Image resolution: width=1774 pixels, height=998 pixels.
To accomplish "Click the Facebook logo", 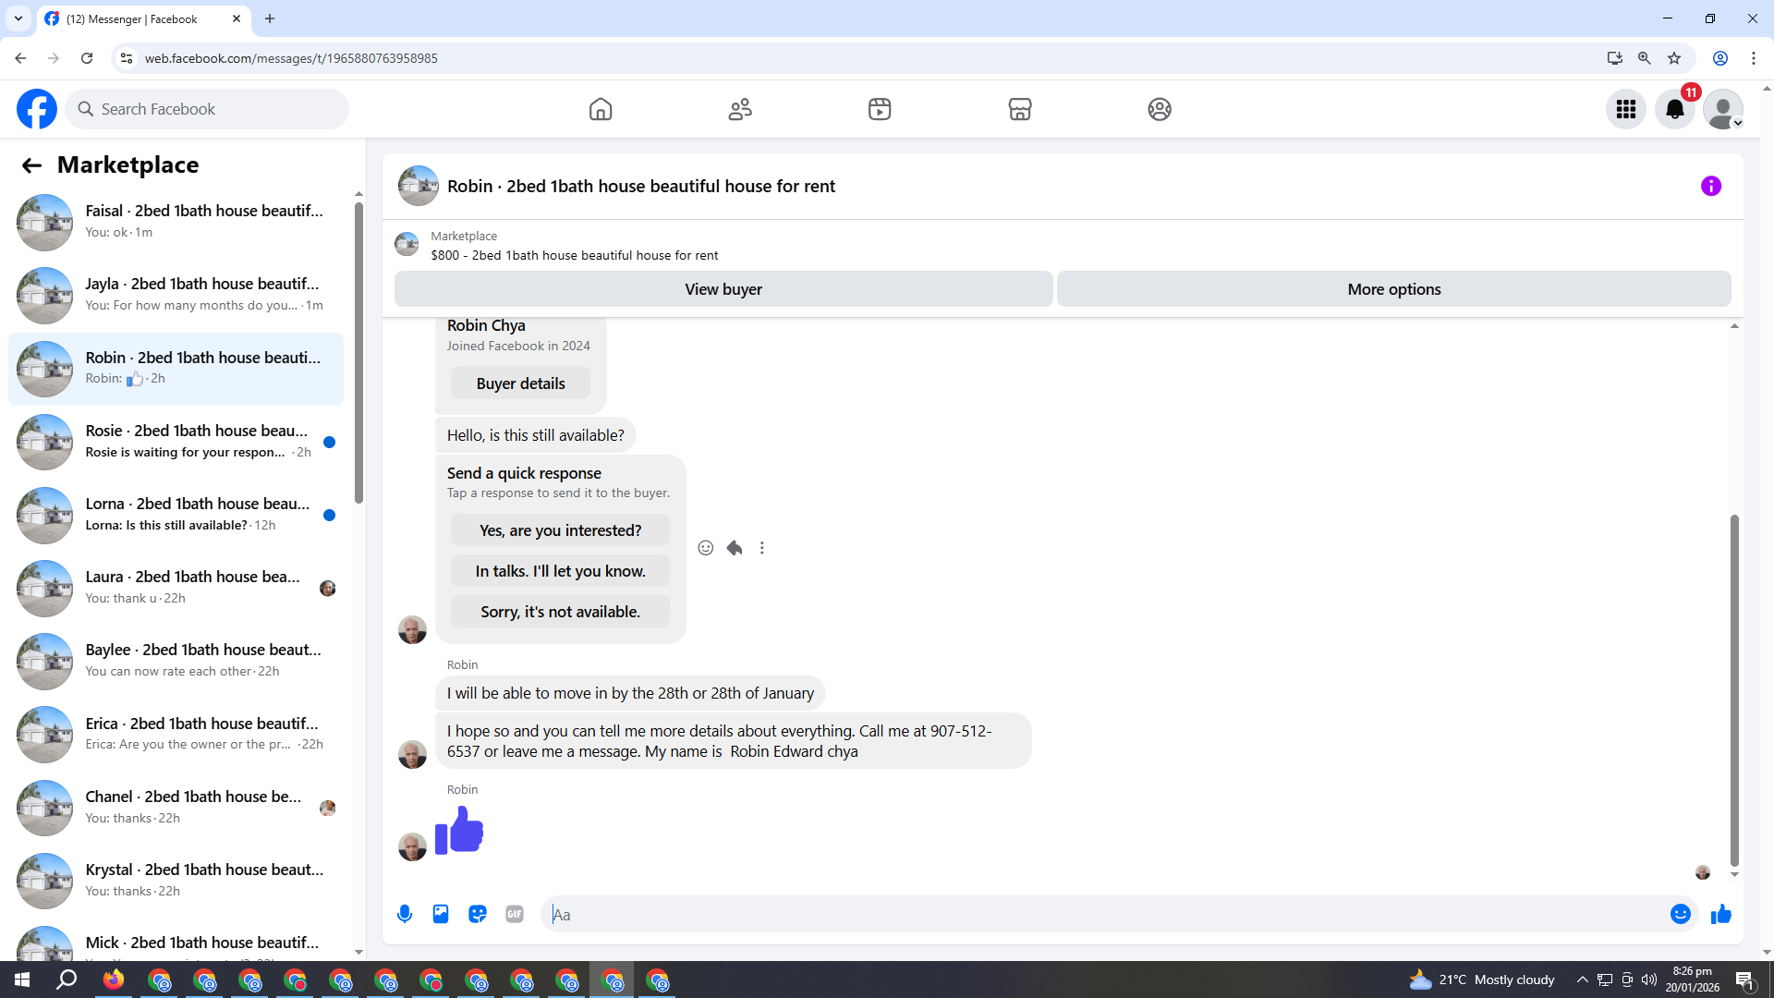I will click(37, 109).
